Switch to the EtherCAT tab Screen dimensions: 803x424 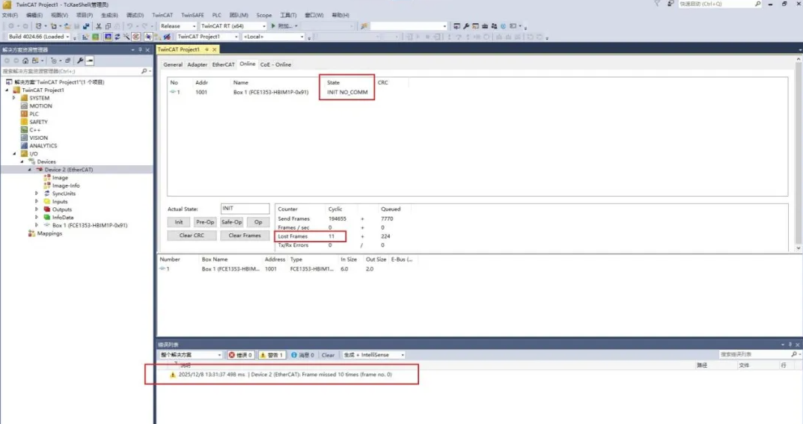pyautogui.click(x=223, y=64)
